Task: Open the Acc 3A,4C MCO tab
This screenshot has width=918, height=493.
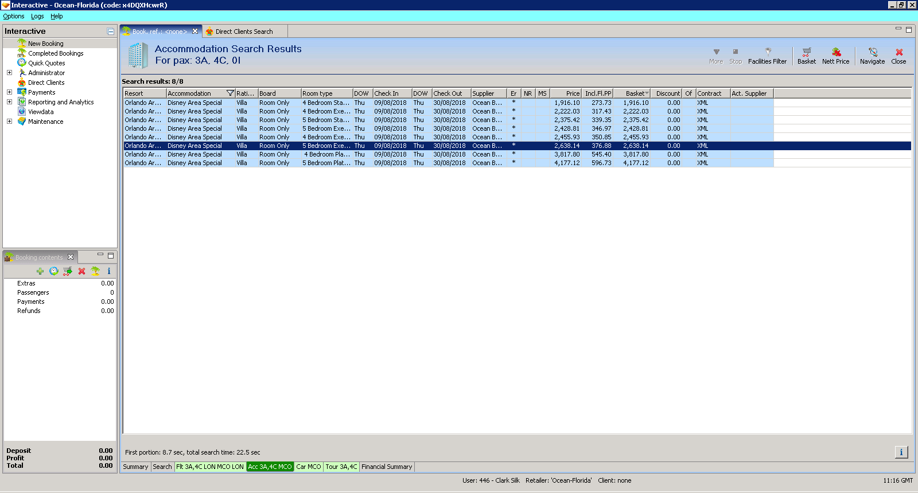Action: (270, 467)
